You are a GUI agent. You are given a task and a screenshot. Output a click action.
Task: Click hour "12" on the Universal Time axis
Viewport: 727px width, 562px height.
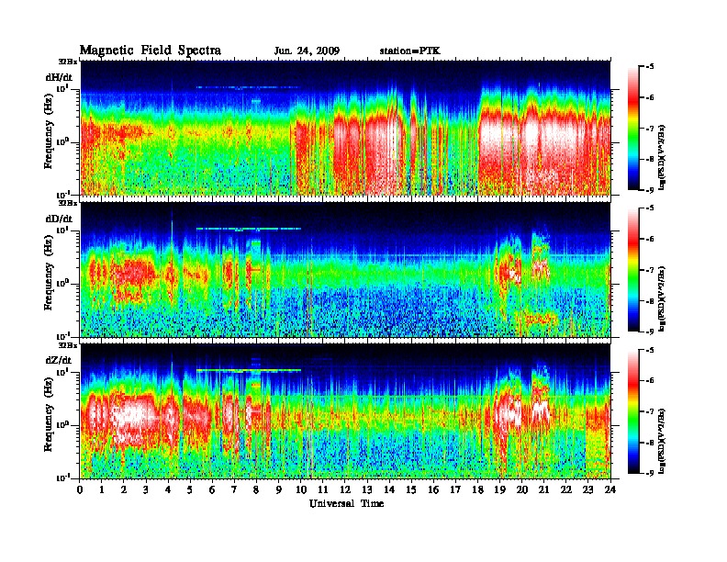click(345, 489)
